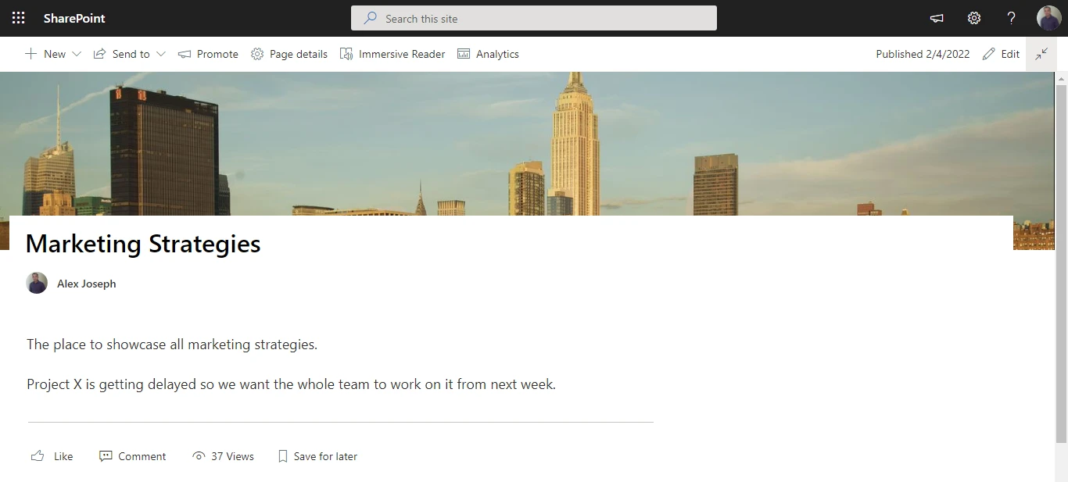Open the Comment section
The image size is (1068, 482).
(133, 456)
